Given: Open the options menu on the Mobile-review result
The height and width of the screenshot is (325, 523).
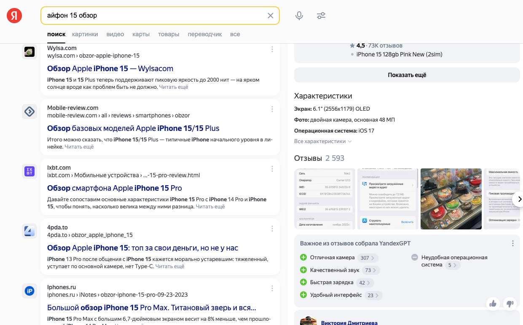Looking at the screenshot, I should (272, 109).
